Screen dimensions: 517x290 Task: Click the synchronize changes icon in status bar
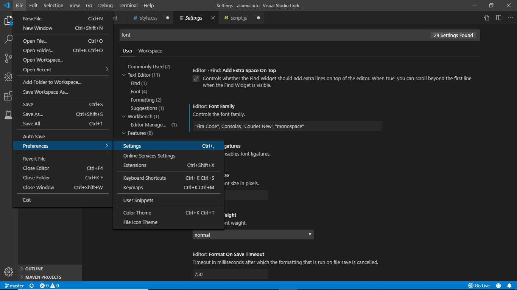coord(31,286)
